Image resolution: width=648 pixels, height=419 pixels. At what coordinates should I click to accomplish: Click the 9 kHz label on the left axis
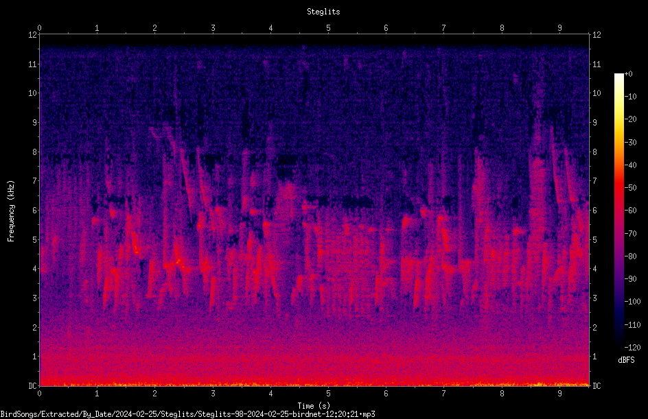pos(35,122)
